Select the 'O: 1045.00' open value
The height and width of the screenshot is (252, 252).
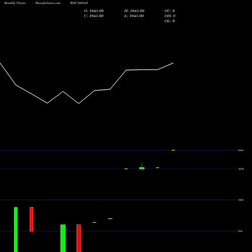(x=94, y=11)
